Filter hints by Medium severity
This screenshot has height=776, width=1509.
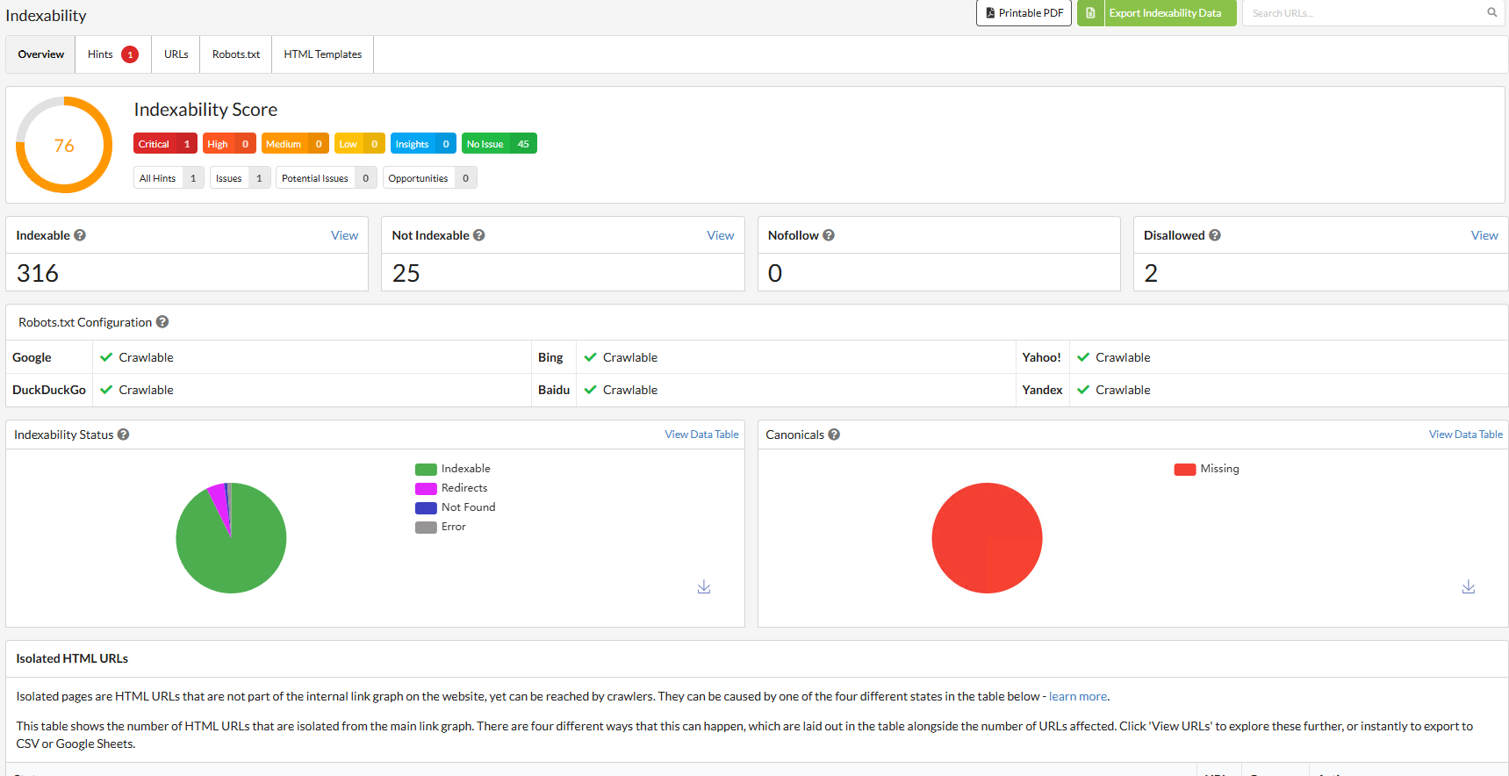tap(295, 144)
